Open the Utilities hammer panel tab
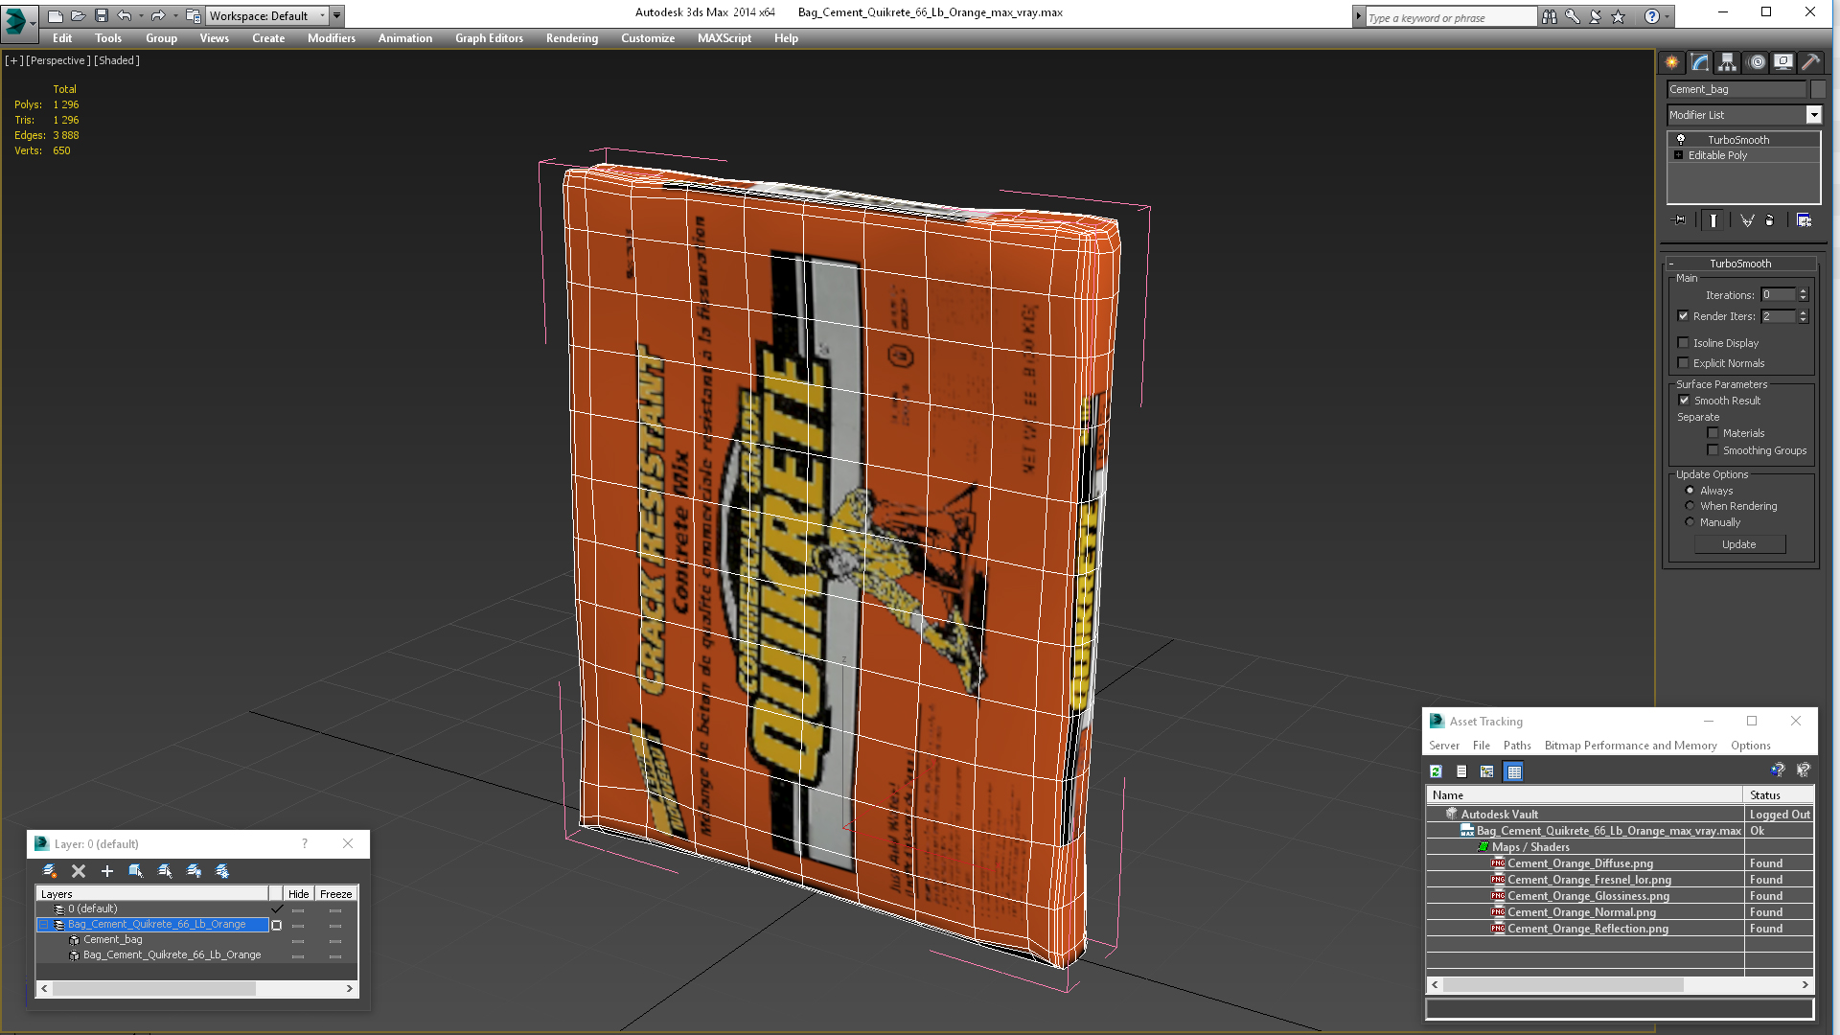Image resolution: width=1840 pixels, height=1035 pixels. (x=1810, y=62)
